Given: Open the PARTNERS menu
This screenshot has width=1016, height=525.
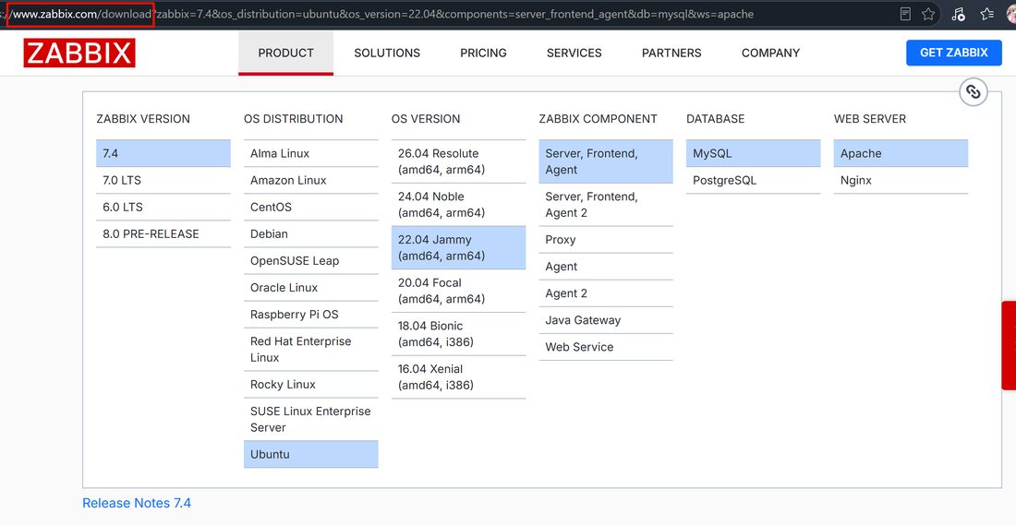Looking at the screenshot, I should point(671,54).
